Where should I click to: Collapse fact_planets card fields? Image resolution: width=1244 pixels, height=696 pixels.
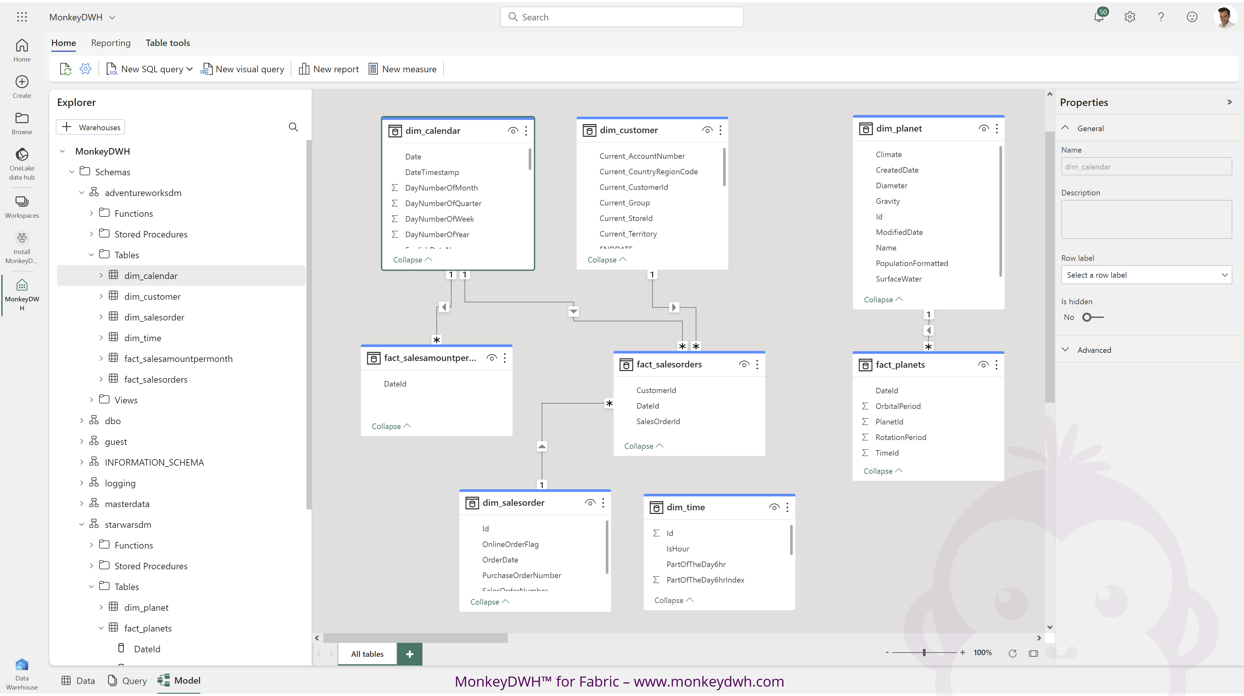click(883, 471)
